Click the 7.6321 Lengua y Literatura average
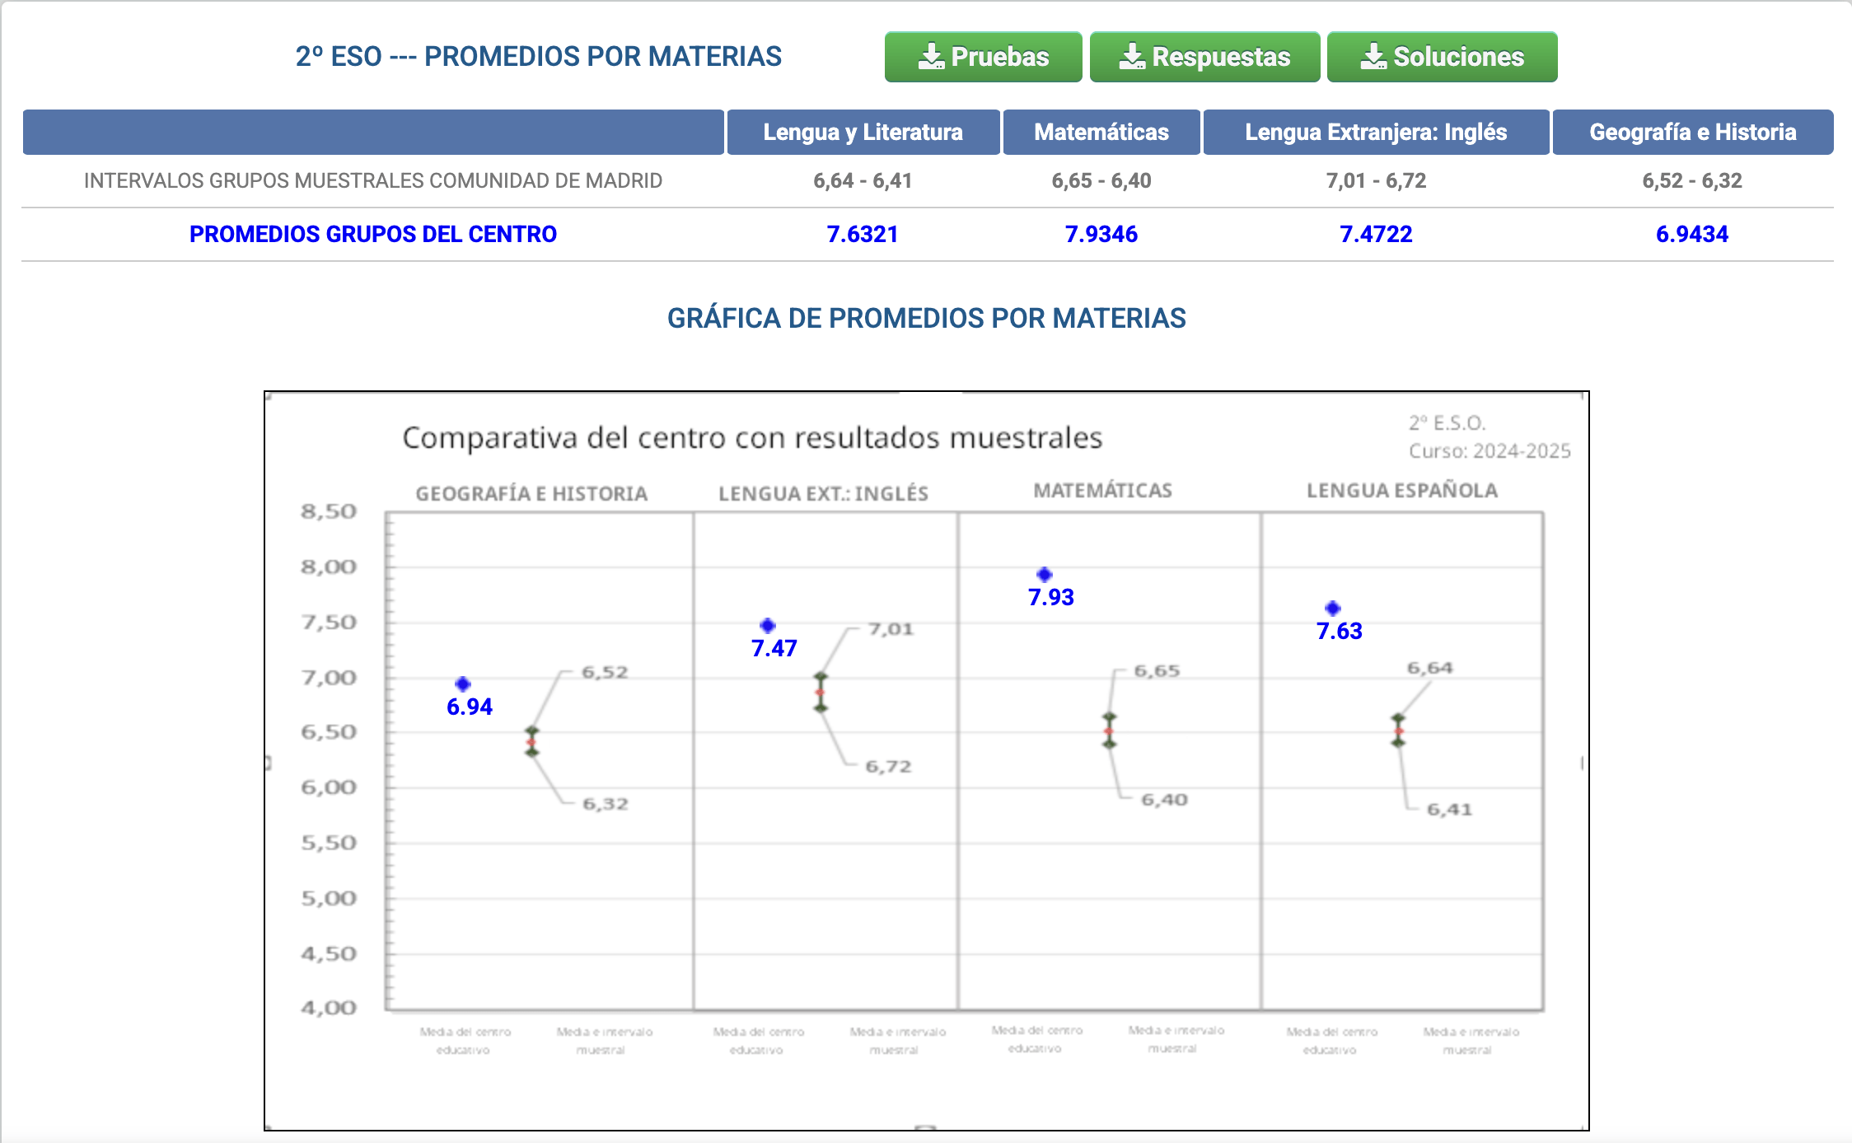The height and width of the screenshot is (1143, 1852). (x=862, y=234)
